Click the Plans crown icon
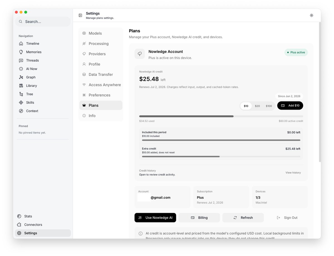The width and height of the screenshot is (334, 256). point(84,105)
